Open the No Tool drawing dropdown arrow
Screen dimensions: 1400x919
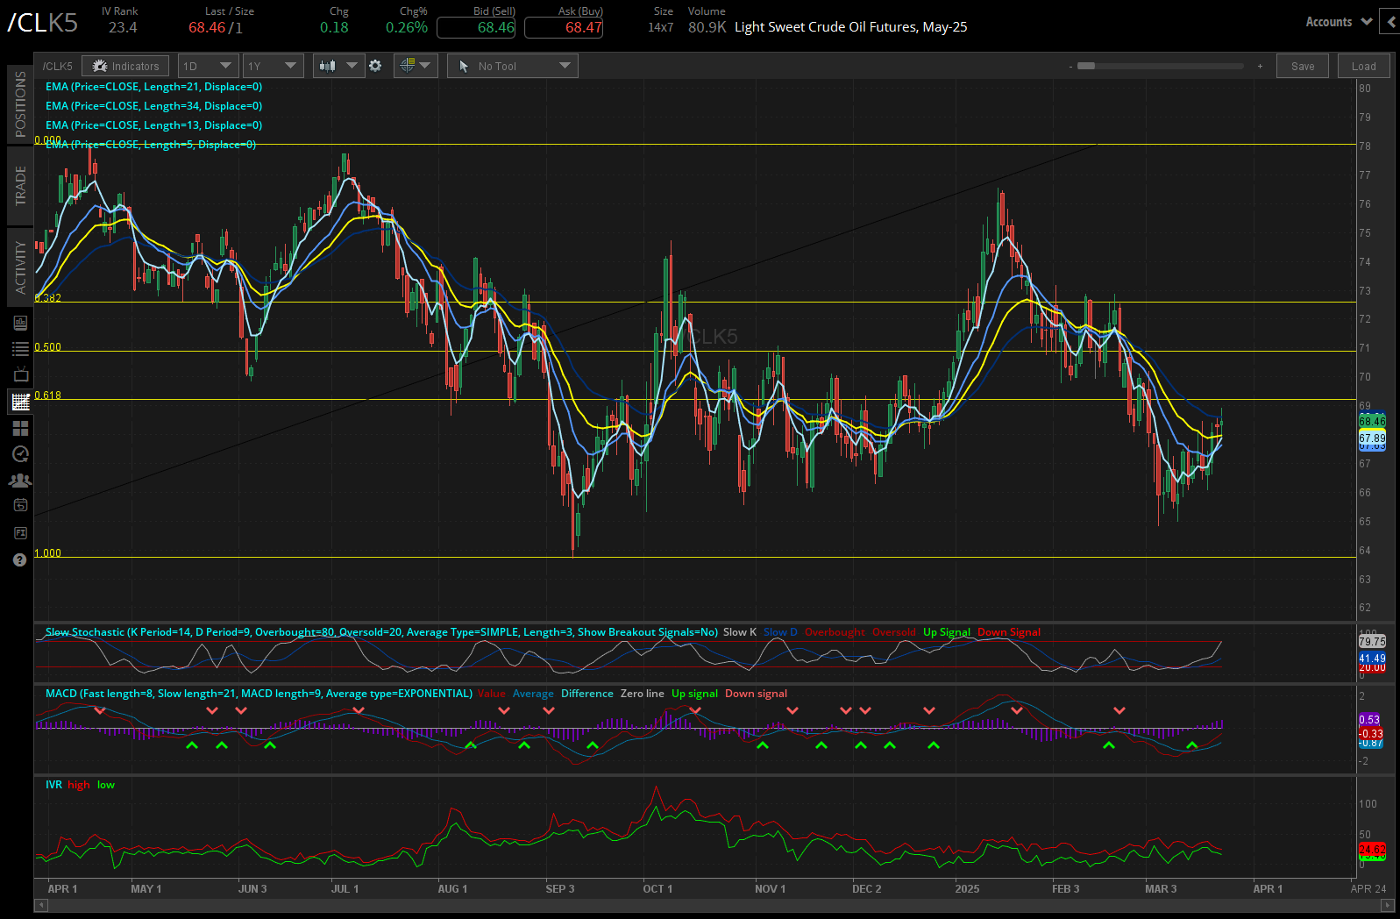click(565, 66)
